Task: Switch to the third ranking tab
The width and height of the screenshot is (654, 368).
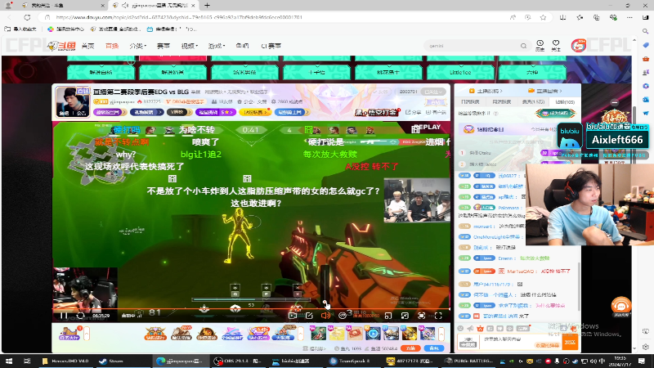Action: [533, 101]
